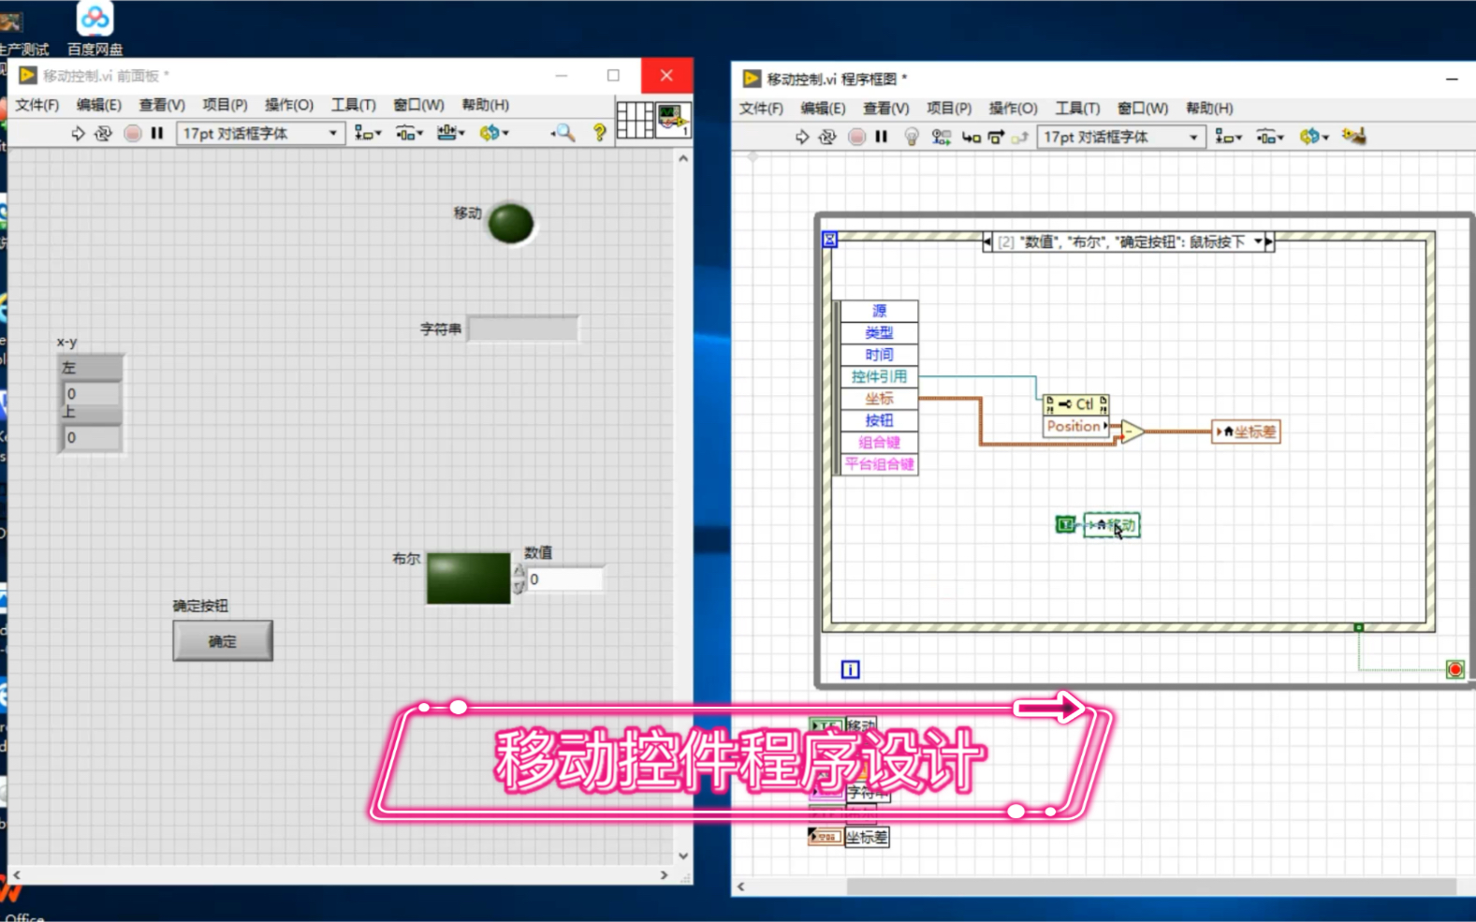The image size is (1476, 922).
Task: Click the 数值 numeric input field
Action: [x=565, y=579]
